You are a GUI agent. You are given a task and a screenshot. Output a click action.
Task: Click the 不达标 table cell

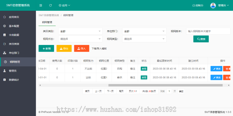pyautogui.click(x=88, y=69)
